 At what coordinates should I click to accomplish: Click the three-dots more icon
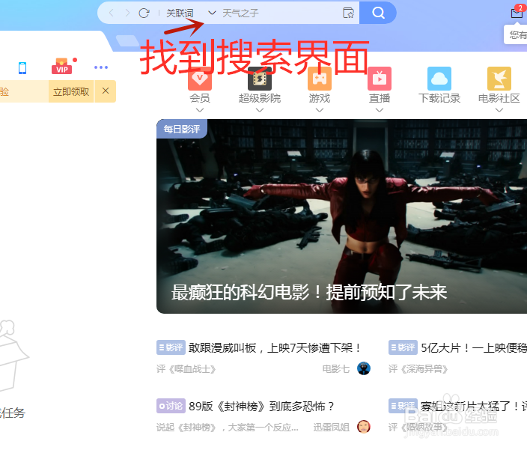pyautogui.click(x=101, y=67)
